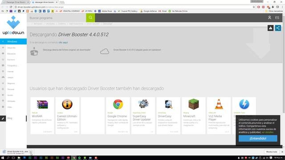Select the active descargar driver booster tab
285x160 pixels.
45,2
